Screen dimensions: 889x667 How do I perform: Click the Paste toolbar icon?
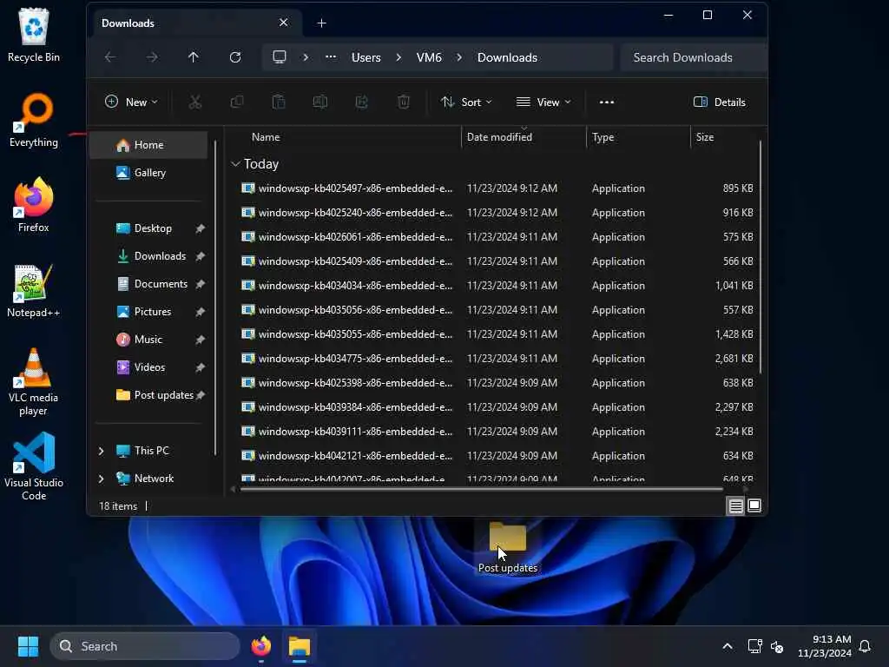[279, 102]
